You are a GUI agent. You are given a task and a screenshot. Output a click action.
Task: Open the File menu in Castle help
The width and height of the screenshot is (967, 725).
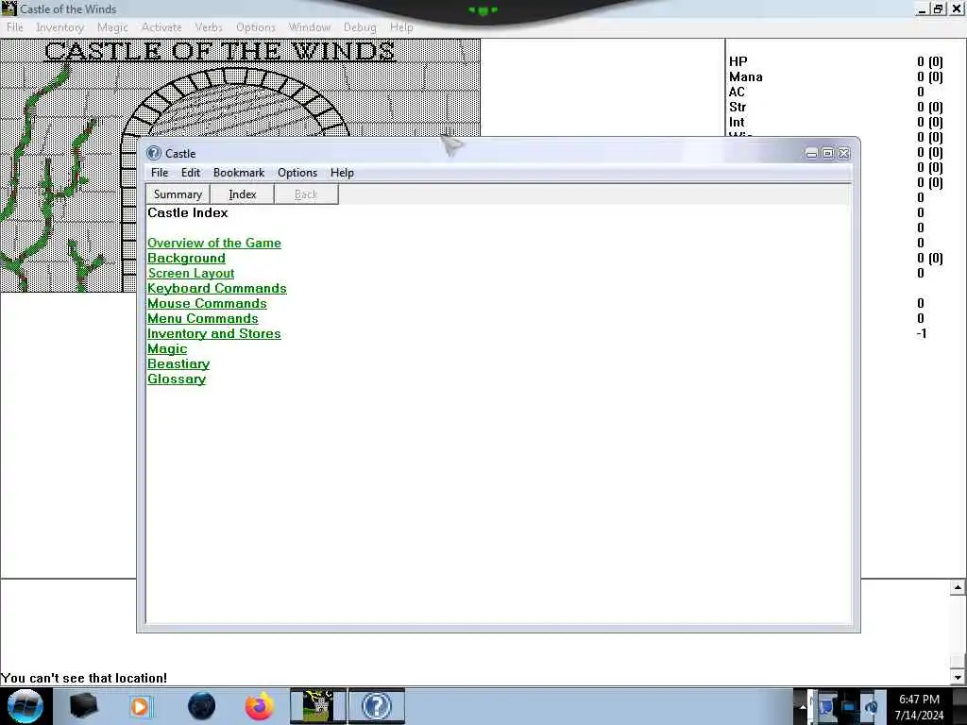coord(159,173)
